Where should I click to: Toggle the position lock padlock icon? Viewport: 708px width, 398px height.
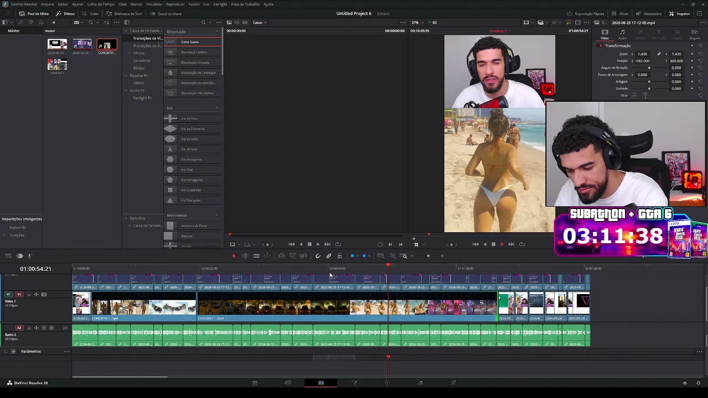click(x=340, y=256)
